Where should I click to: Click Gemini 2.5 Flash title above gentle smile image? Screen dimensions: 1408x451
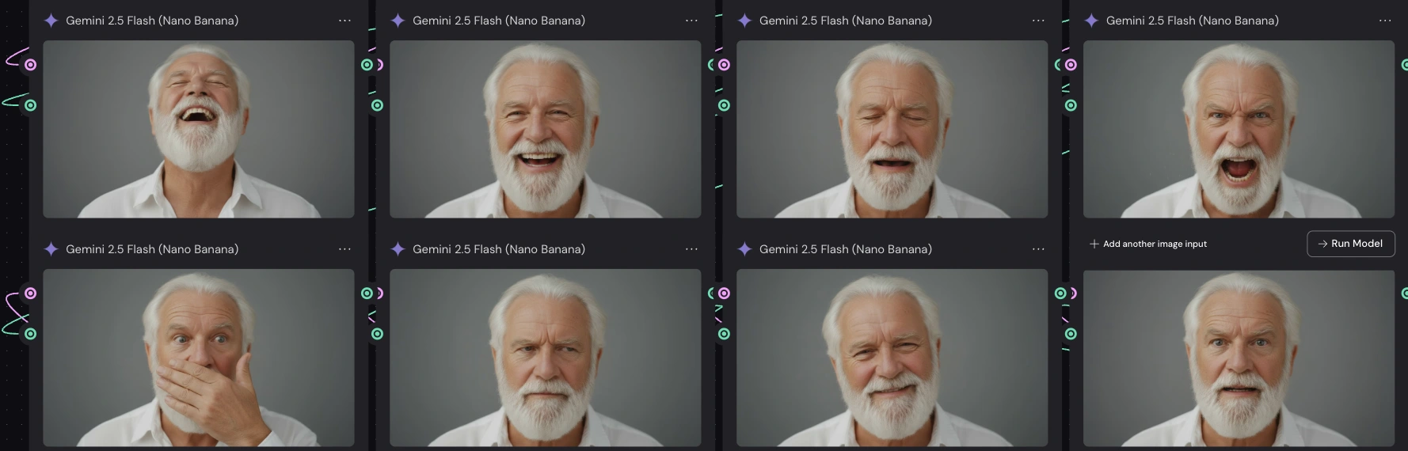coord(846,249)
